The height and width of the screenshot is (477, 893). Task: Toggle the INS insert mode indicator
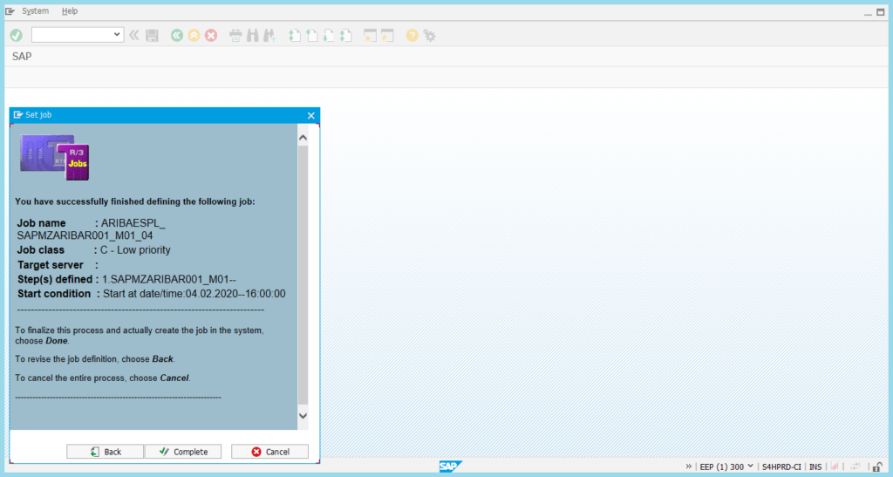point(815,467)
